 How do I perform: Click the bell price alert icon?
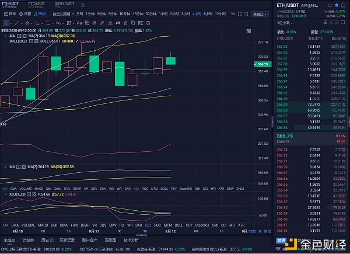click(330, 5)
